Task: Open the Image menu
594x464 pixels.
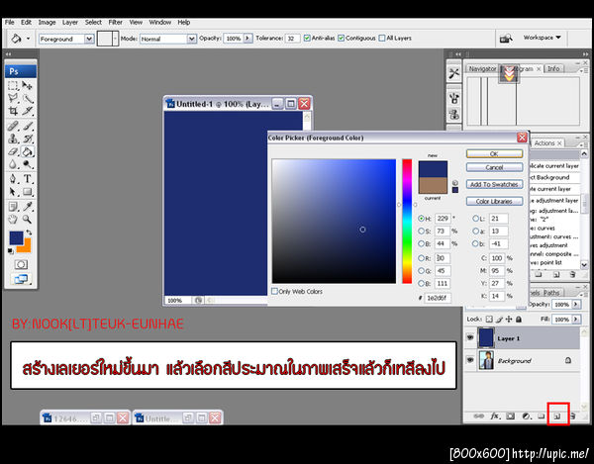Action: tap(47, 23)
